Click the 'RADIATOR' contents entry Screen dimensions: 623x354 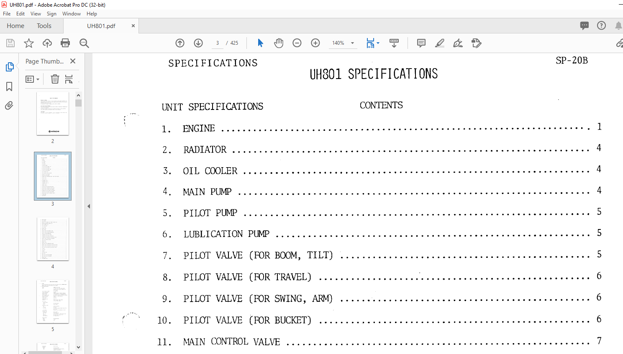click(x=205, y=150)
